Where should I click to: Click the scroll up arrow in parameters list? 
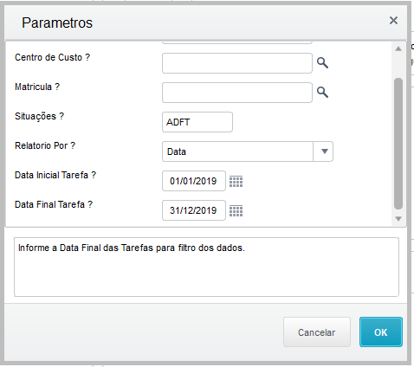pyautogui.click(x=398, y=48)
